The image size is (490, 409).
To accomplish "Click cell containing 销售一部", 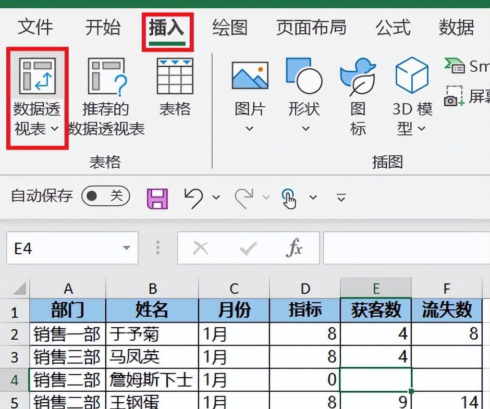I will click(68, 334).
